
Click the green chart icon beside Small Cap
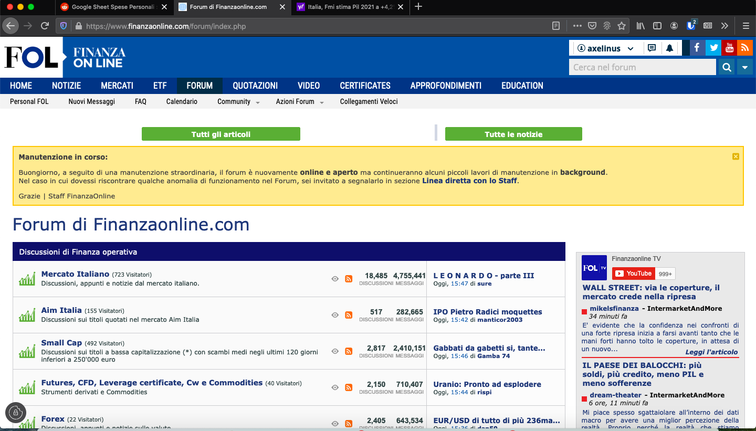(27, 351)
